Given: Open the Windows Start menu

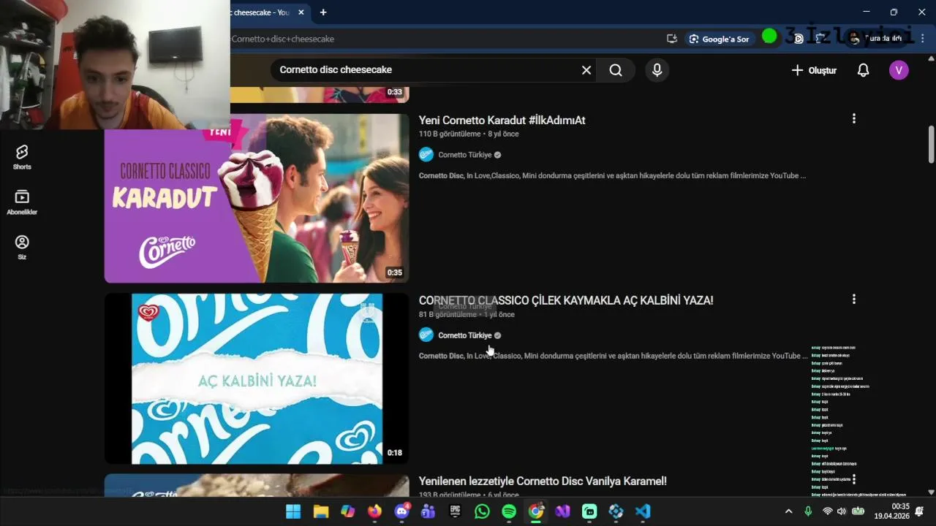Looking at the screenshot, I should pyautogui.click(x=293, y=511).
